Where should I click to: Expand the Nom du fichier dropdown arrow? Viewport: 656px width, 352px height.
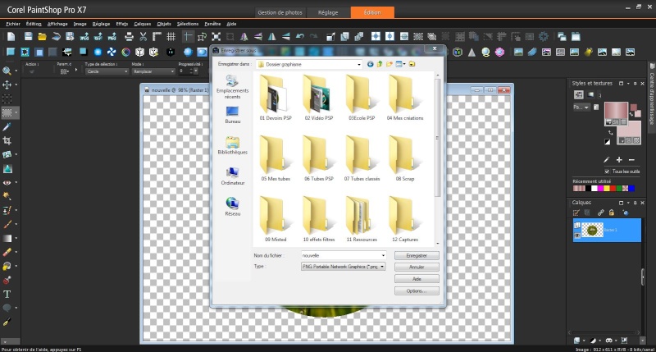pyautogui.click(x=383, y=255)
